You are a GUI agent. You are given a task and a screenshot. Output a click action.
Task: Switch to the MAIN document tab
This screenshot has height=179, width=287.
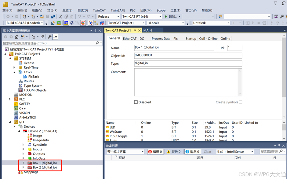[x=147, y=30]
